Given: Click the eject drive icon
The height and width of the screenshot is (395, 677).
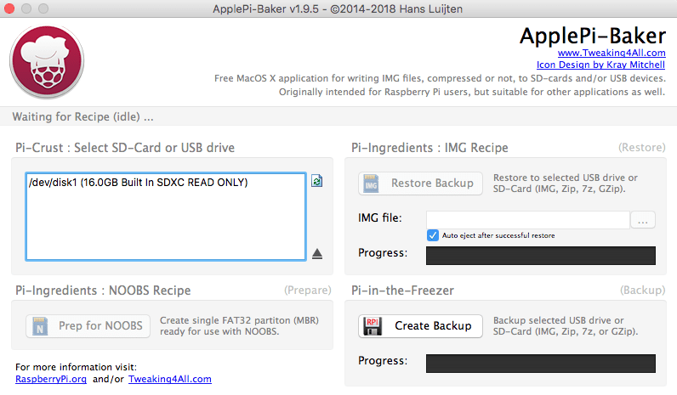Looking at the screenshot, I should [316, 253].
